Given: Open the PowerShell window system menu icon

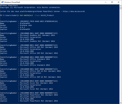Looking at the screenshot, I should (x=2, y=2).
